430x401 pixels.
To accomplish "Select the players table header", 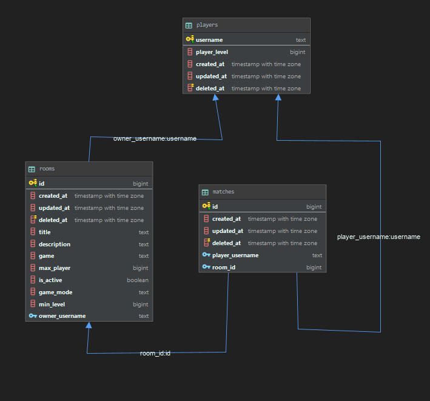I will pos(246,25).
